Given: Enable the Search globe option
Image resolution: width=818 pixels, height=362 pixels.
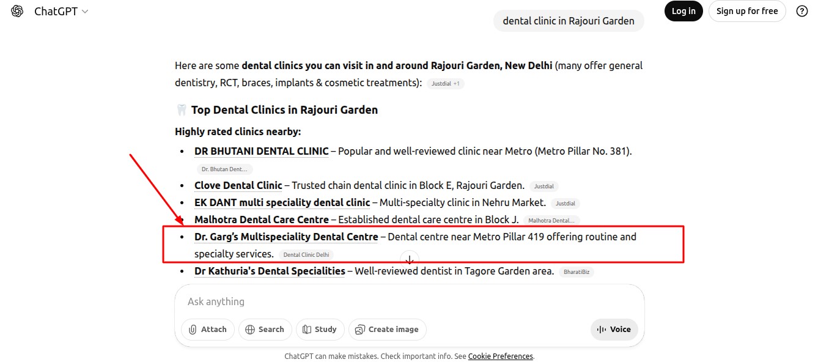Looking at the screenshot, I should tap(265, 329).
